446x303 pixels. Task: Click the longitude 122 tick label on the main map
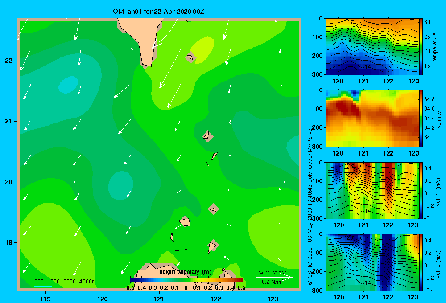216,299
